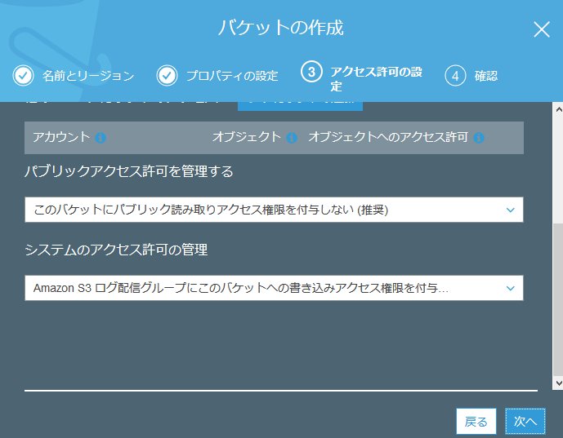
Task: Expand the システムのアクセス許可の管理 dropdown
Action: click(x=274, y=288)
